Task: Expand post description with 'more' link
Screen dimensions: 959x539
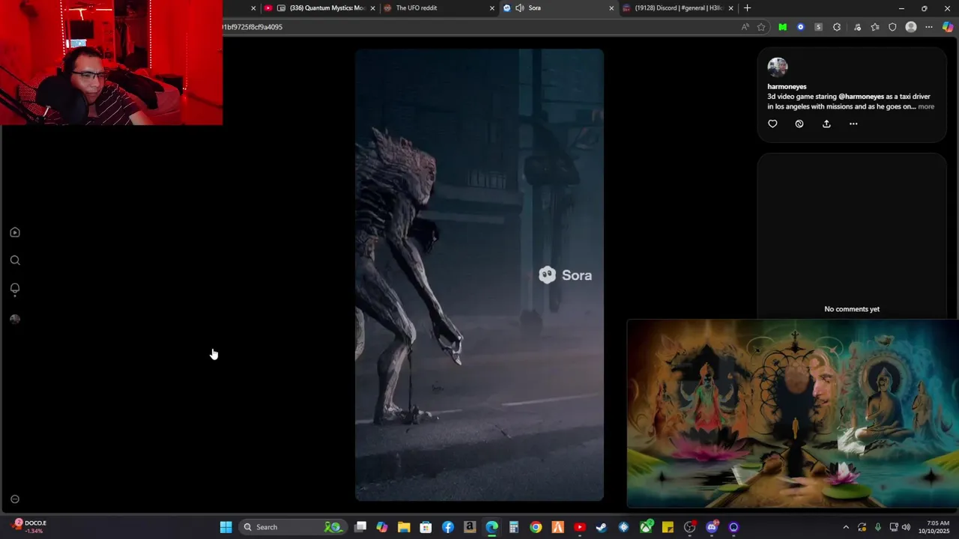Action: (926, 107)
